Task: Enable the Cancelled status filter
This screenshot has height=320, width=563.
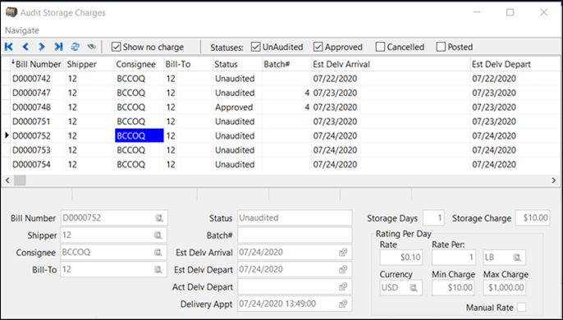Action: click(380, 47)
